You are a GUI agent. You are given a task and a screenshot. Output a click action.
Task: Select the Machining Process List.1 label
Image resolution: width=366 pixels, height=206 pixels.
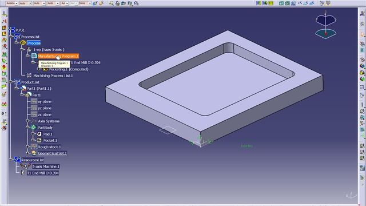53,76
